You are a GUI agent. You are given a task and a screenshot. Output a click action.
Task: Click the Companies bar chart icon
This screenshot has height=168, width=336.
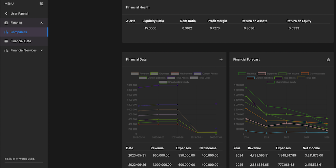click(x=6, y=32)
